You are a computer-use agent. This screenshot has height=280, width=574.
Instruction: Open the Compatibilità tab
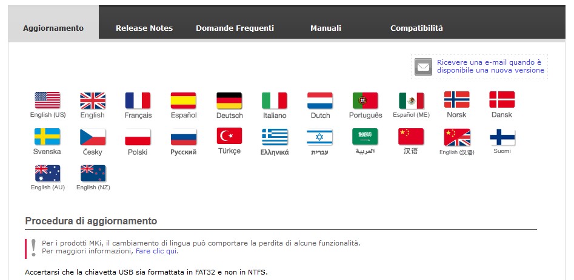[x=416, y=28]
